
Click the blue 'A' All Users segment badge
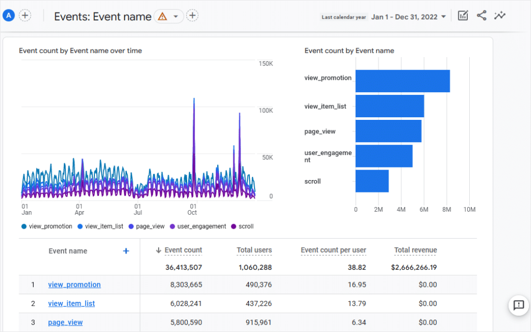9,16
